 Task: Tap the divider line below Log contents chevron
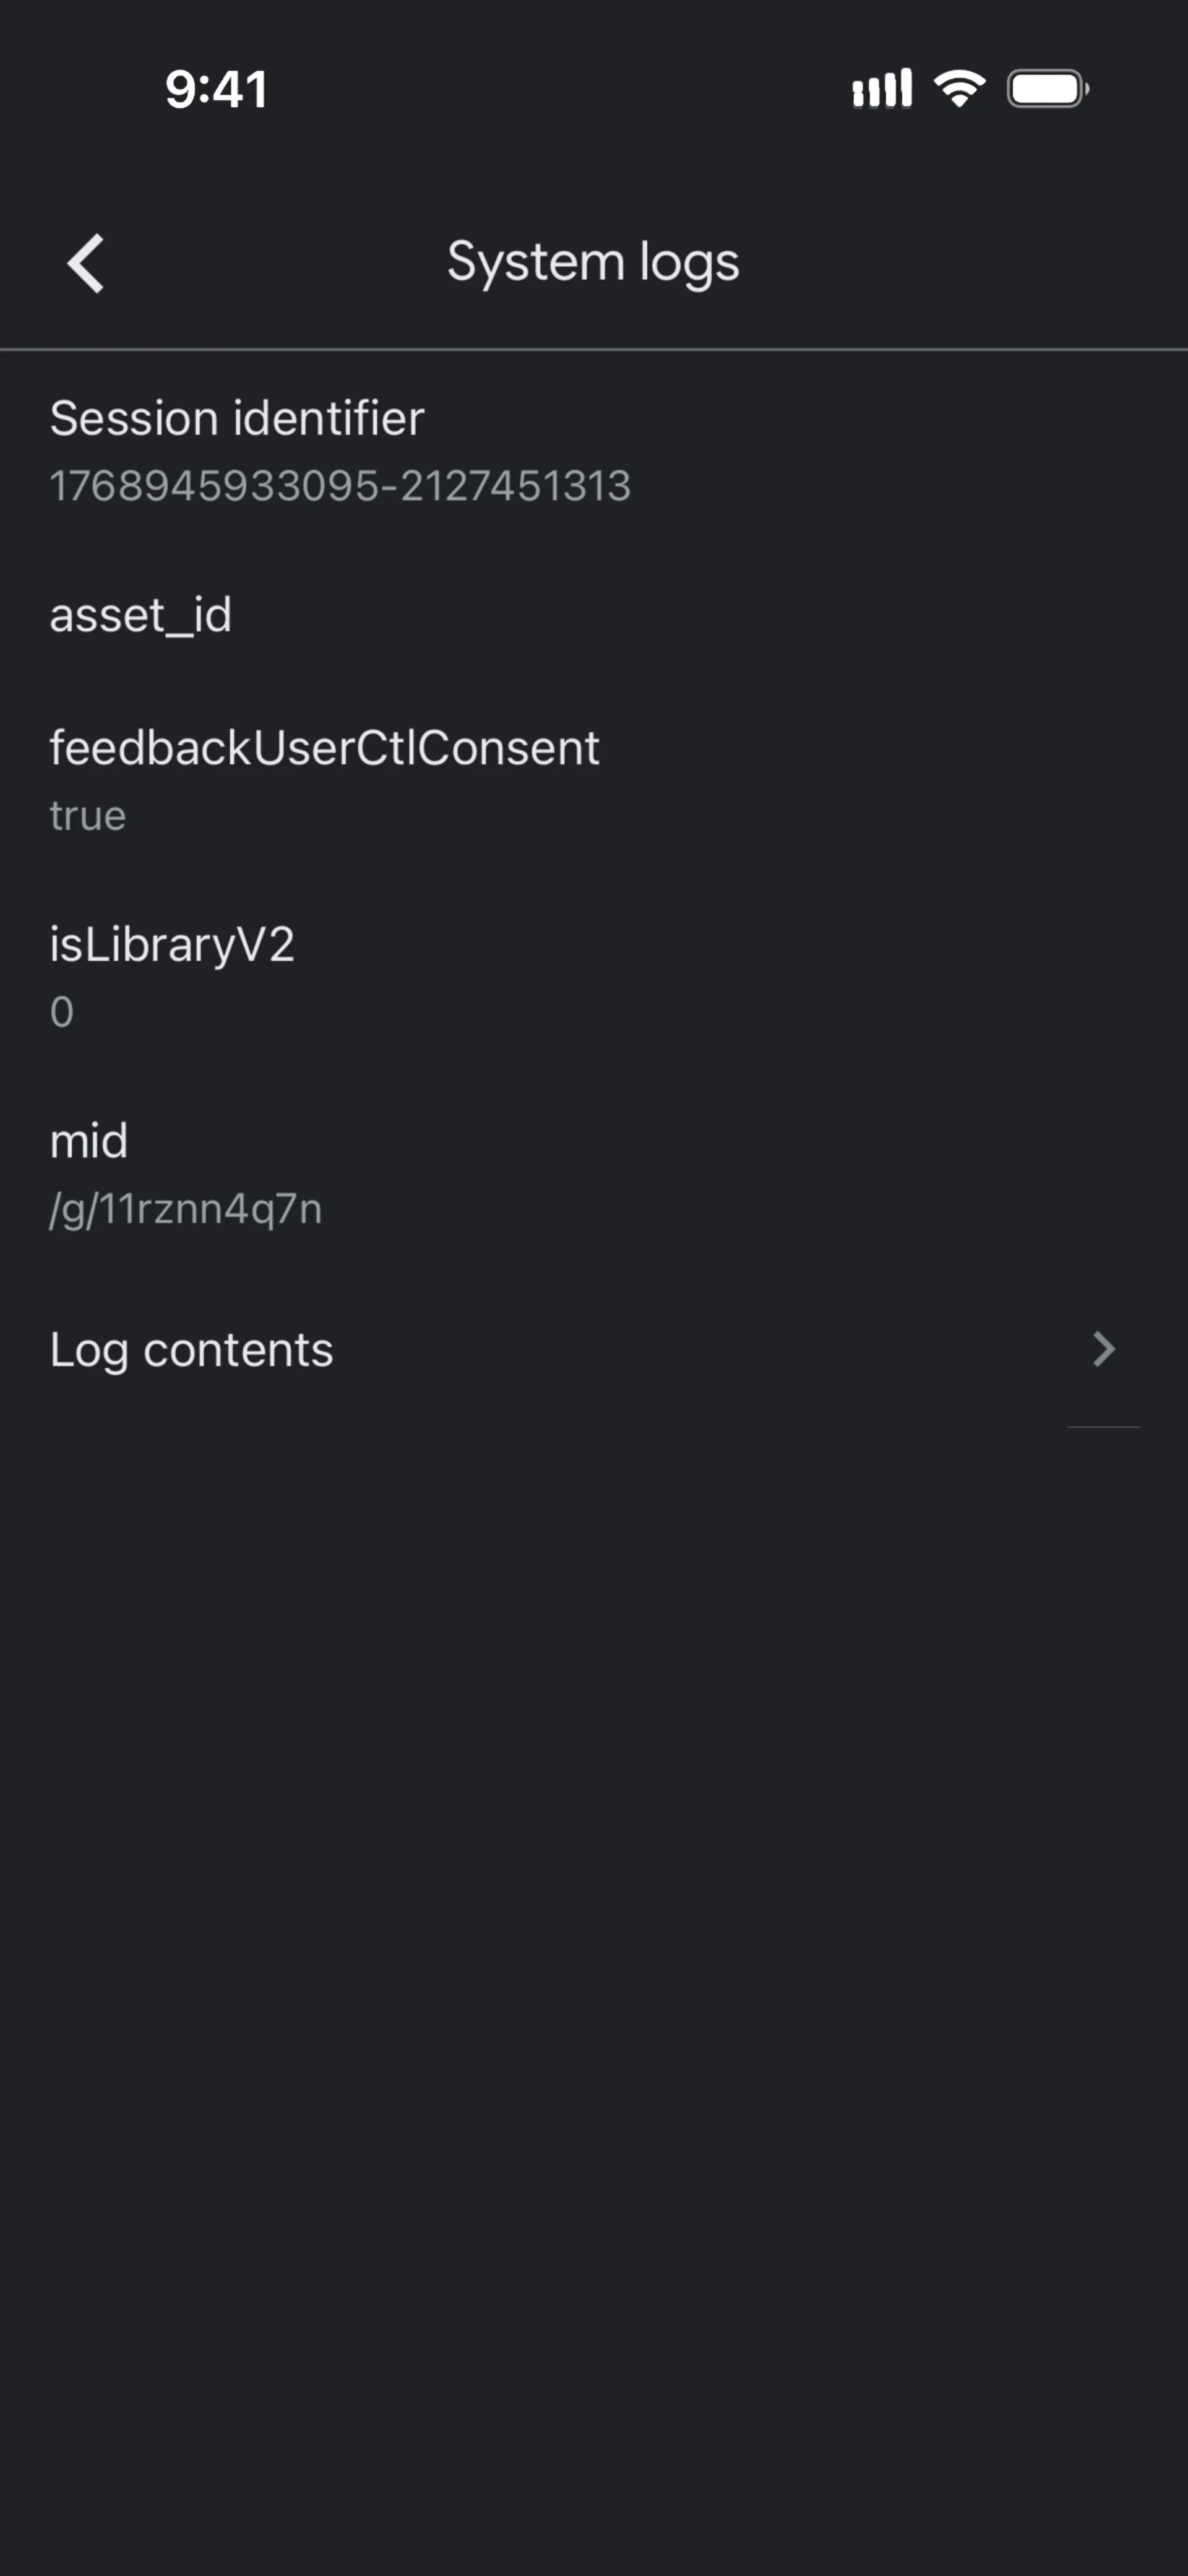(1103, 1427)
